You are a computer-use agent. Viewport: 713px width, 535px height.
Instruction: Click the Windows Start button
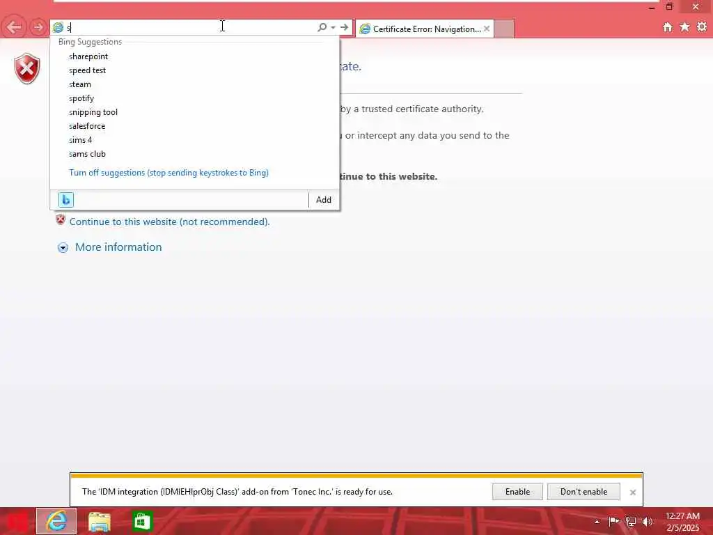point(17,521)
